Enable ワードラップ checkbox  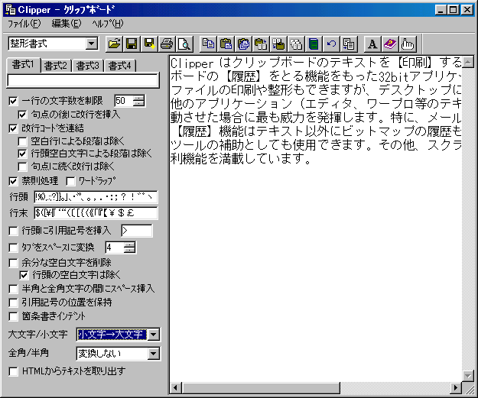(x=70, y=182)
